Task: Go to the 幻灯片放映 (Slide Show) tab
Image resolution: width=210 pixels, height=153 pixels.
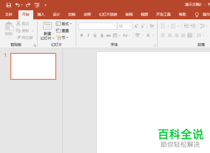Action: coord(108,14)
